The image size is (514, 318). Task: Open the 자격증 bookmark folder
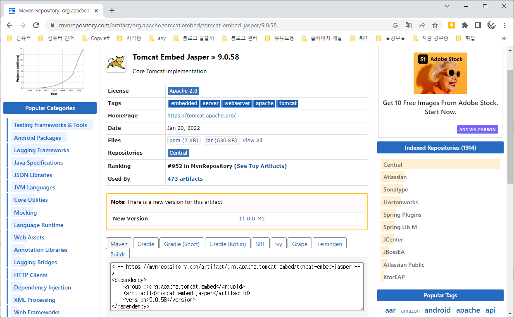[129, 38]
